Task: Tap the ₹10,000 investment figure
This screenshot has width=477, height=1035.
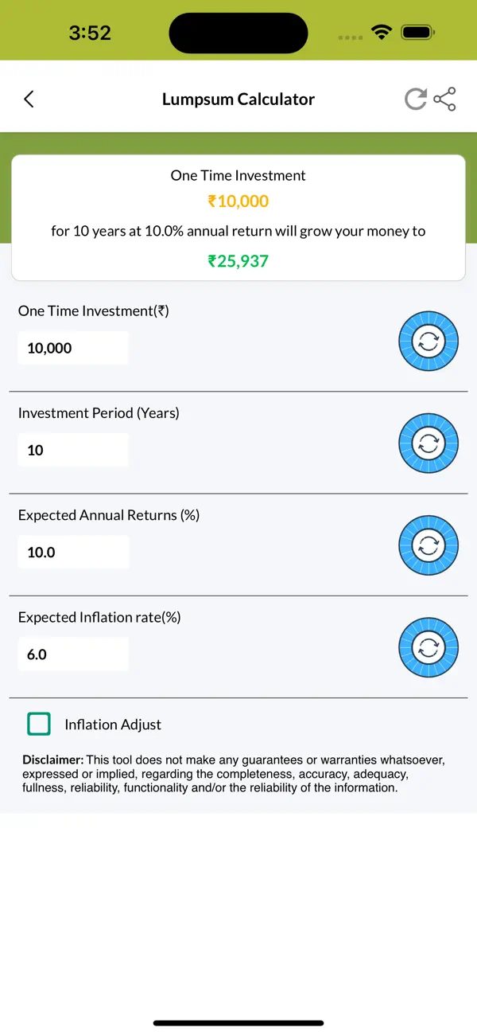Action: point(238,201)
